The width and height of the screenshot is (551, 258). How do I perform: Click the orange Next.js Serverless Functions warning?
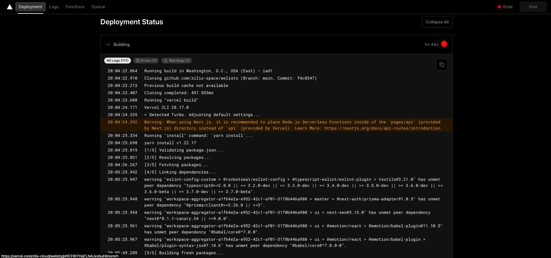point(276,125)
